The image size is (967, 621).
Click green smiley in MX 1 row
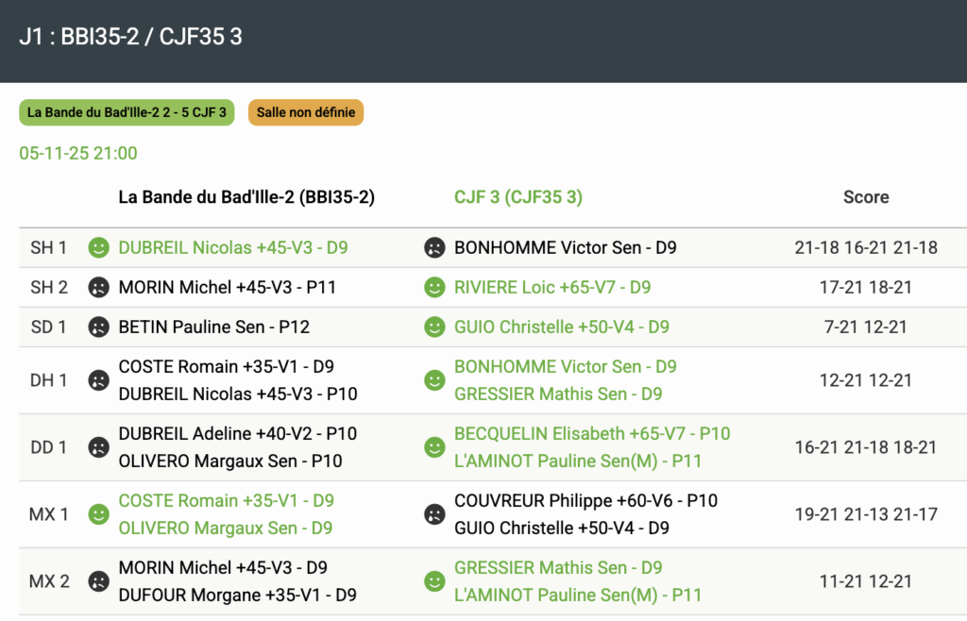98,514
